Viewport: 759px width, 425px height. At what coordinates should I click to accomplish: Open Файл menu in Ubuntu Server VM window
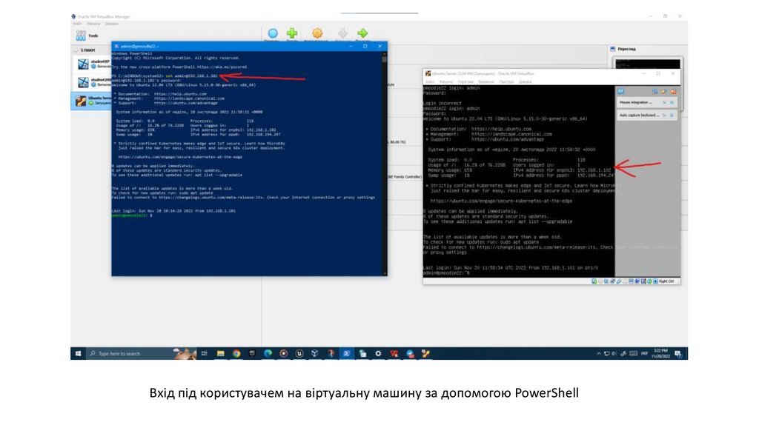click(430, 81)
